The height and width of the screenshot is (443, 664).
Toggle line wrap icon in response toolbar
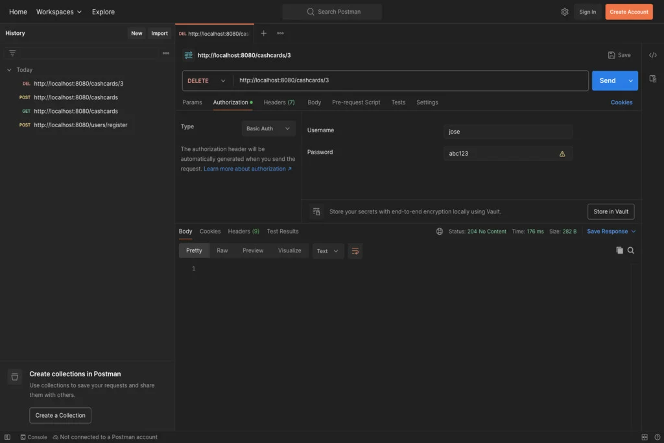point(355,251)
